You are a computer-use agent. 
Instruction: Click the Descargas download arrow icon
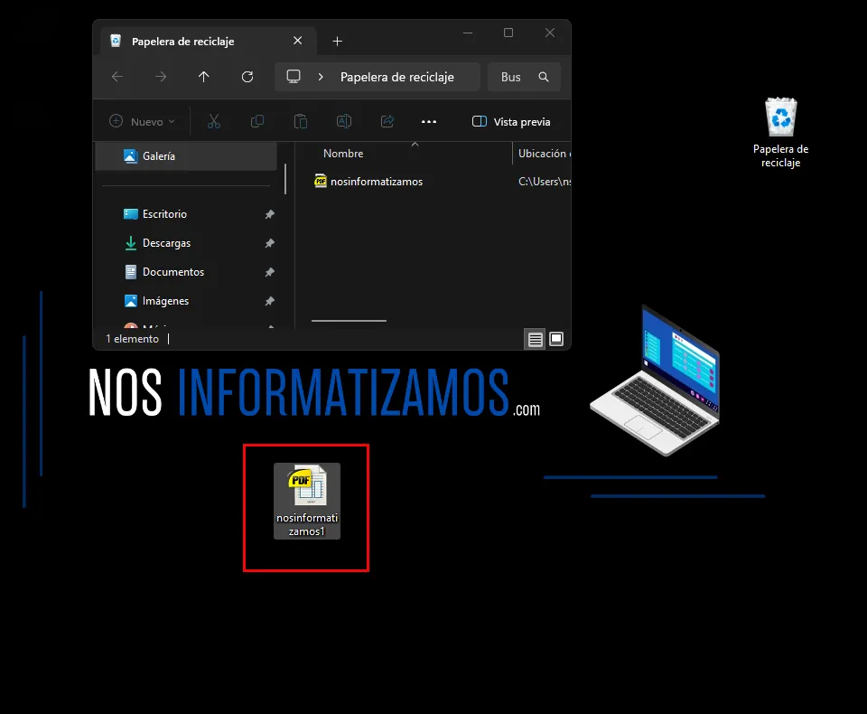coord(130,243)
